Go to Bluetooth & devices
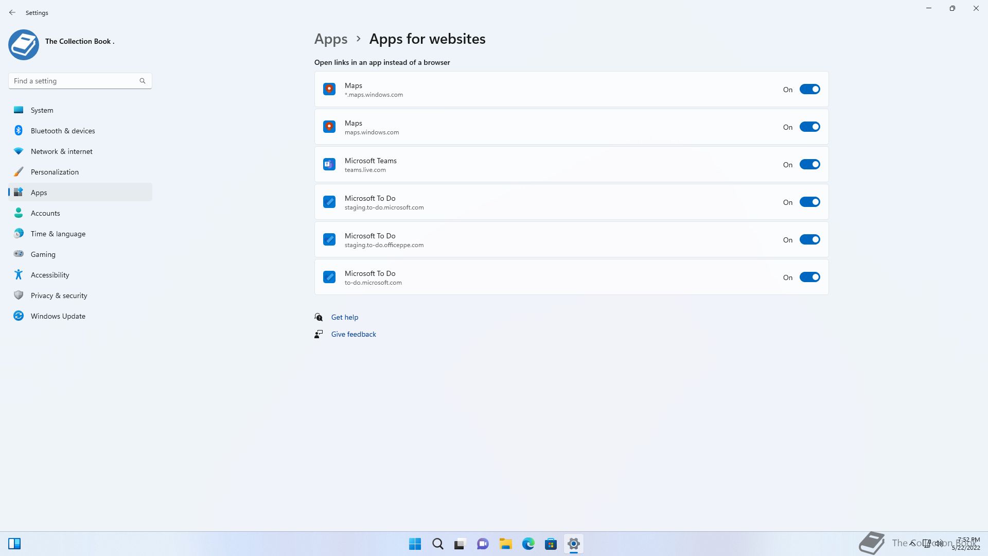 80,131
